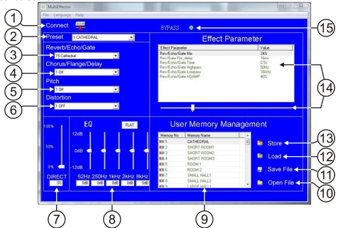339x228 pixels.
Task: Click the Save File label
Action: tap(280, 169)
